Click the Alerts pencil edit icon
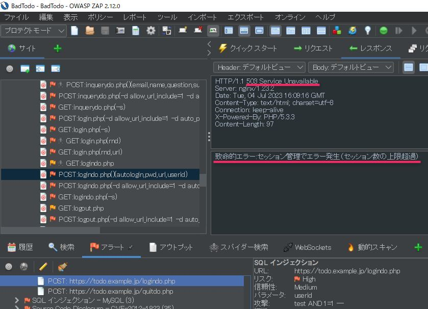The image size is (428, 309). 43,267
